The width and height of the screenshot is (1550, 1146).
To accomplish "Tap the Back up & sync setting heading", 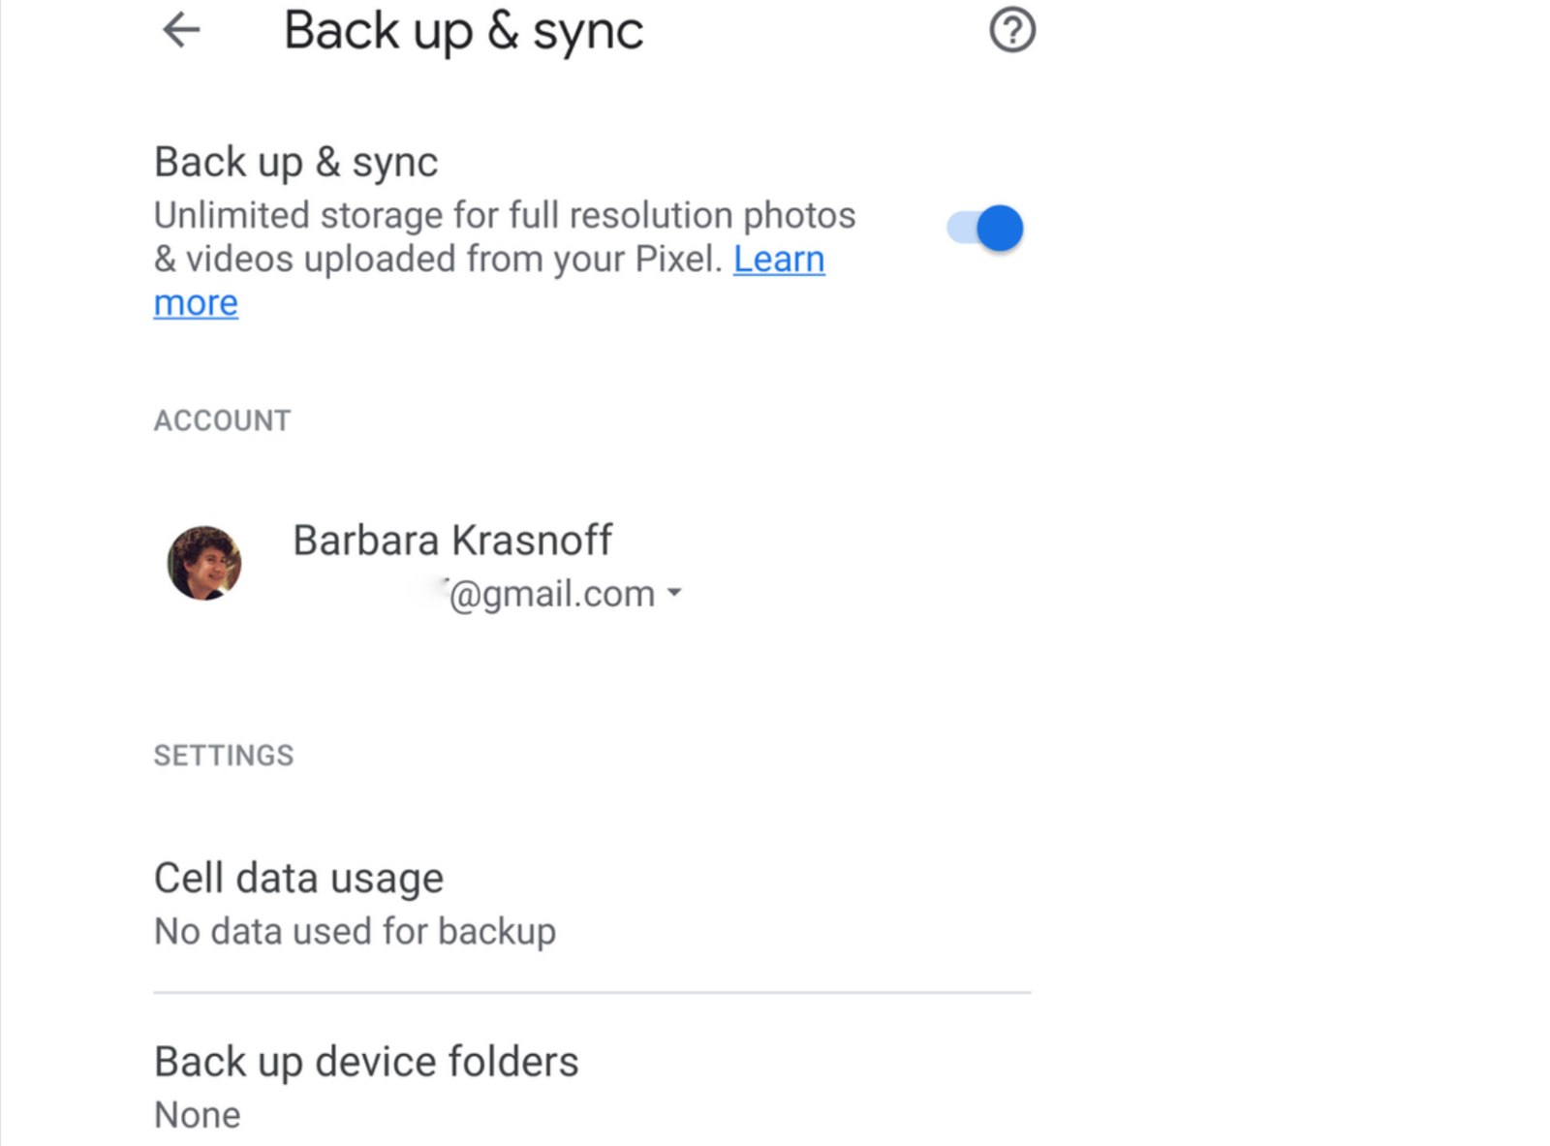I will 295,162.
